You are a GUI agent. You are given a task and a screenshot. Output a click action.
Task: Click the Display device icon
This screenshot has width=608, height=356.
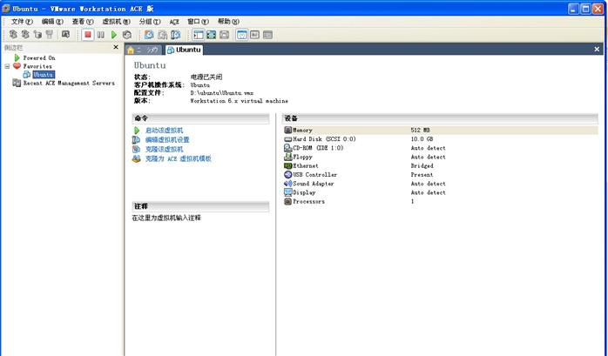(x=287, y=192)
